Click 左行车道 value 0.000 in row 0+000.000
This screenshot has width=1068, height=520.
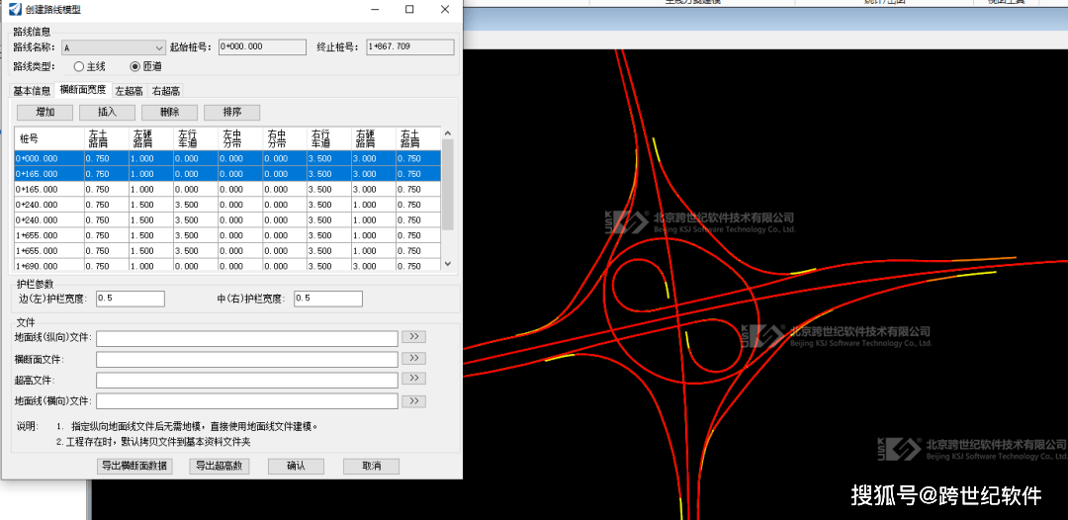click(x=196, y=158)
